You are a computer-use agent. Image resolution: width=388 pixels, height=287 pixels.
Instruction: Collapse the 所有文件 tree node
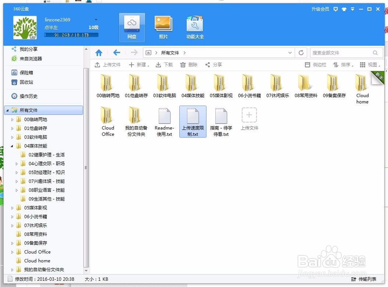point(7,110)
